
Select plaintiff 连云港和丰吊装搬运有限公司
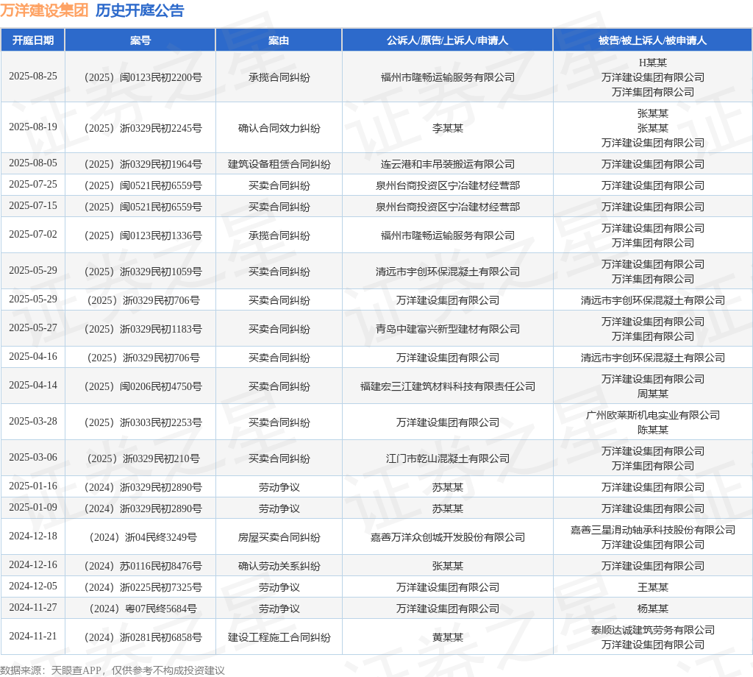[x=448, y=164]
